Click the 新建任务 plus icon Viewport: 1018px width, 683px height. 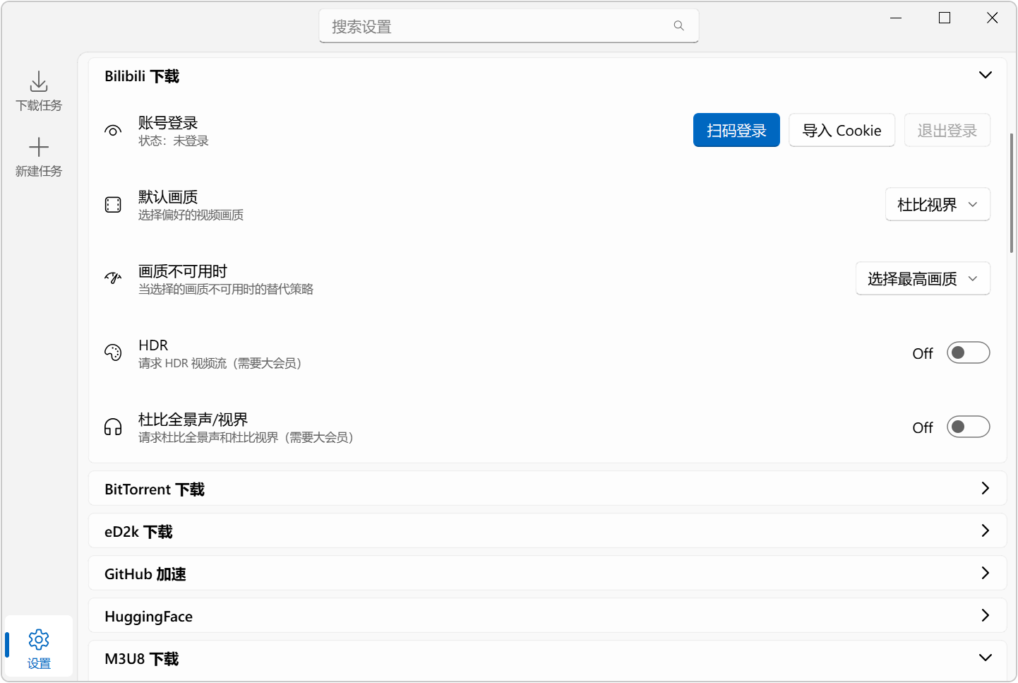[39, 147]
